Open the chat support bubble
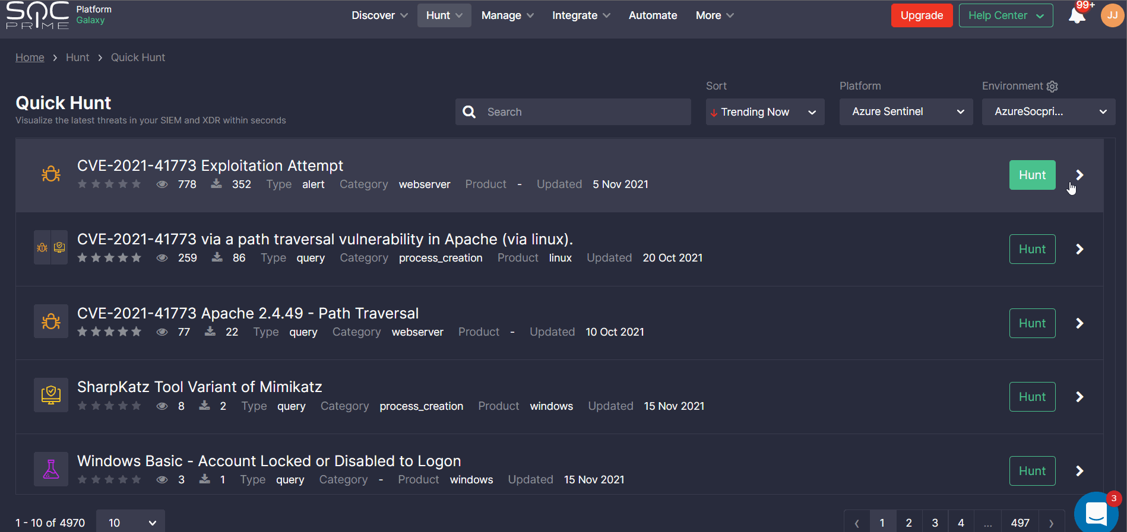 (x=1096, y=512)
